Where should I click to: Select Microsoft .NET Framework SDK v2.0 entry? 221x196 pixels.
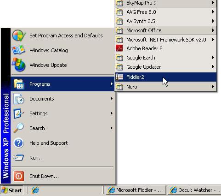coord(166,40)
